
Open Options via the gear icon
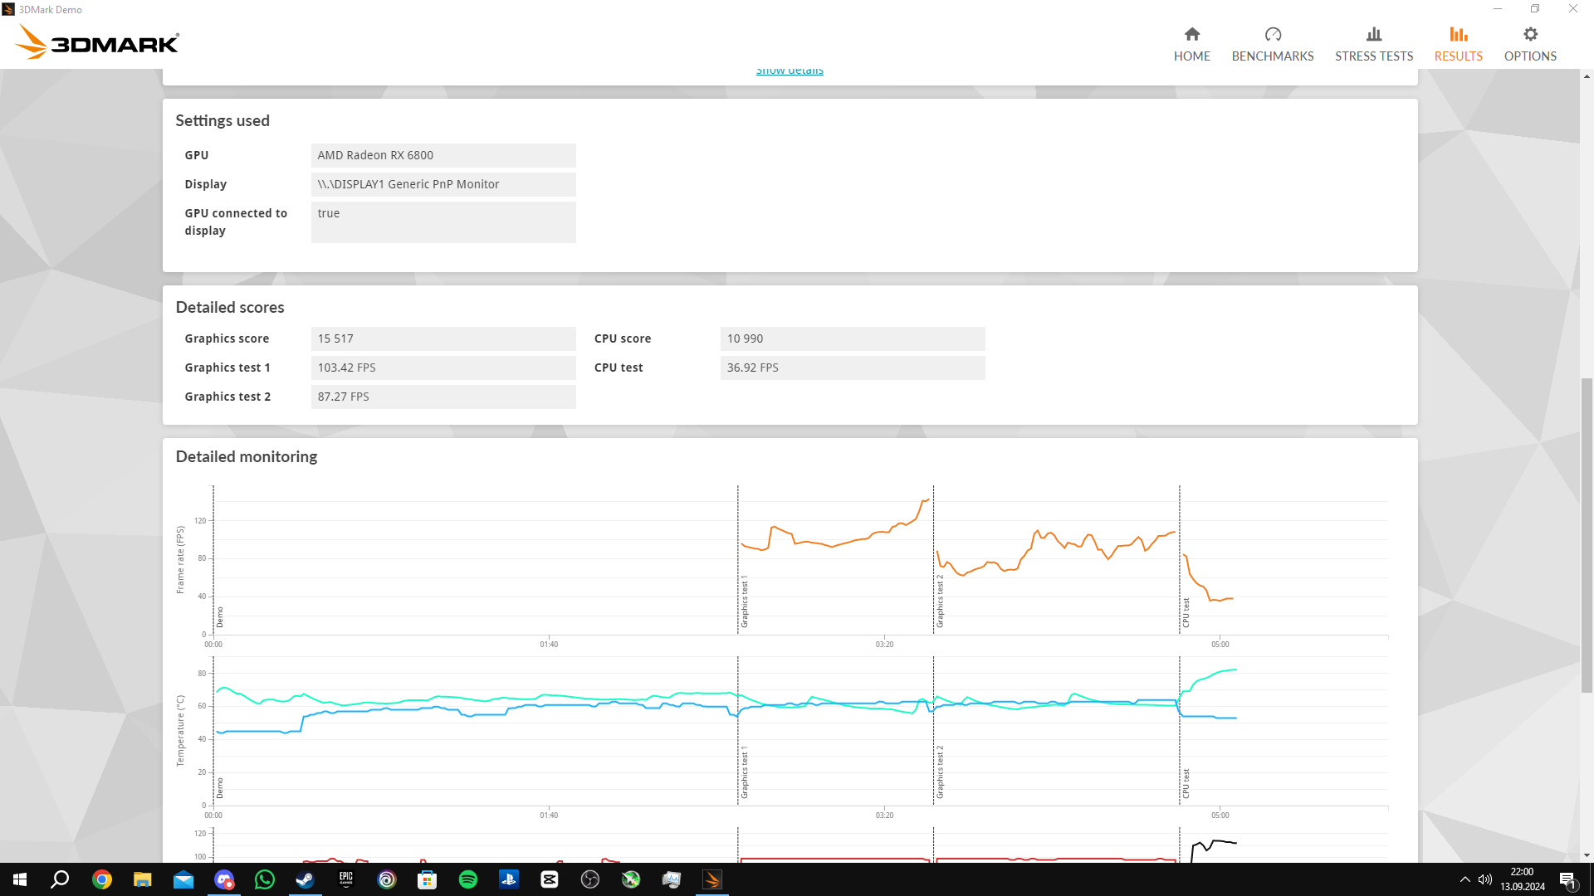(x=1529, y=34)
